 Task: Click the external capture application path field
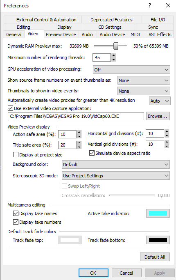tap(76, 116)
